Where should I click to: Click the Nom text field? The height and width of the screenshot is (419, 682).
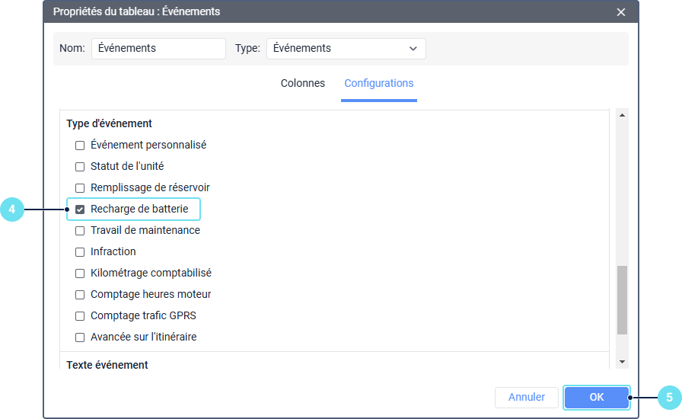tap(158, 49)
